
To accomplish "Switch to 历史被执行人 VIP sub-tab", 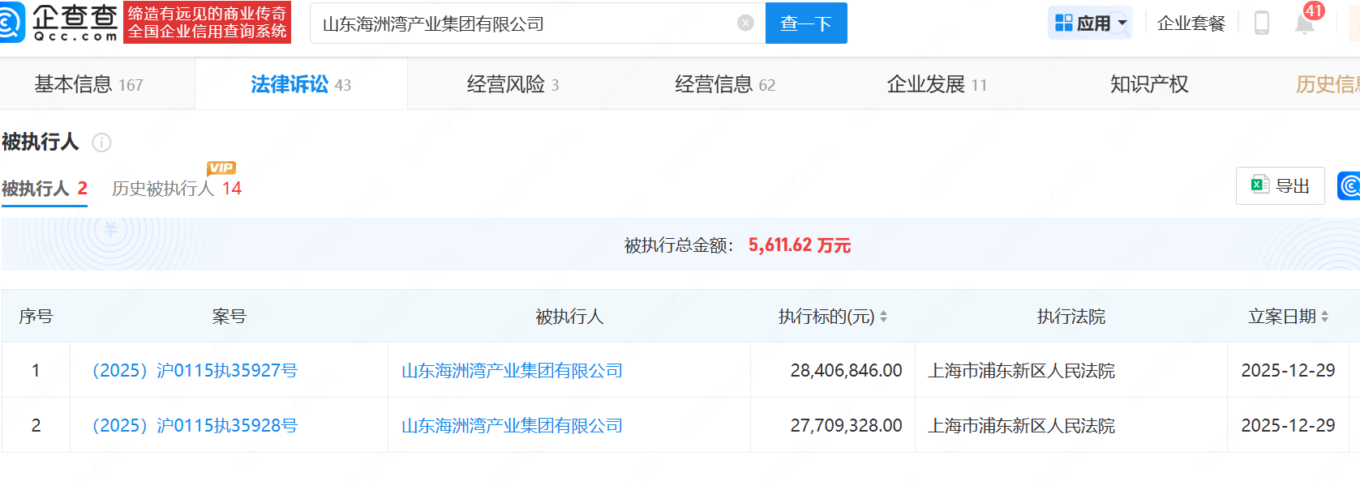I will coord(176,189).
